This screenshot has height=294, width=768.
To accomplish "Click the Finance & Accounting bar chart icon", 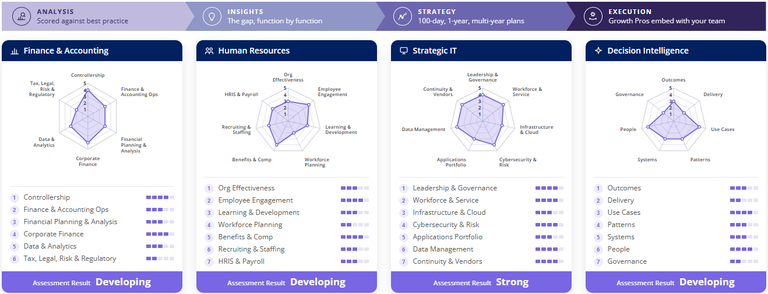I will tap(15, 51).
